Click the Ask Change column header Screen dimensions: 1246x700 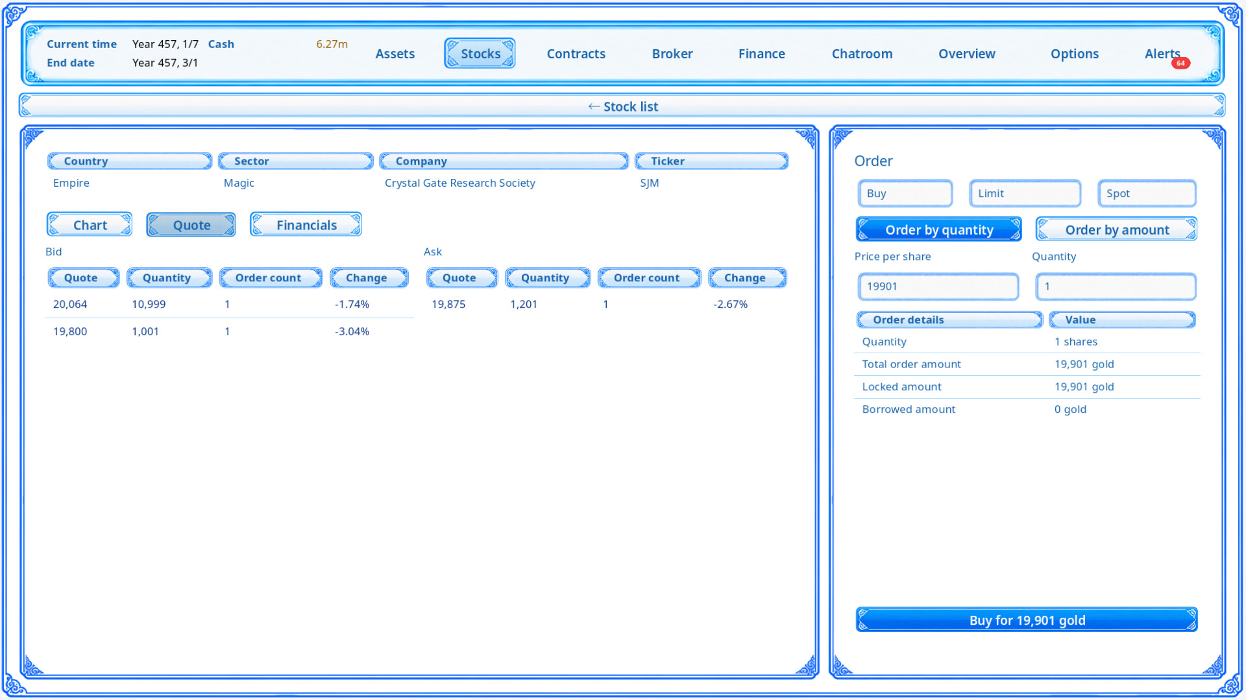(748, 277)
